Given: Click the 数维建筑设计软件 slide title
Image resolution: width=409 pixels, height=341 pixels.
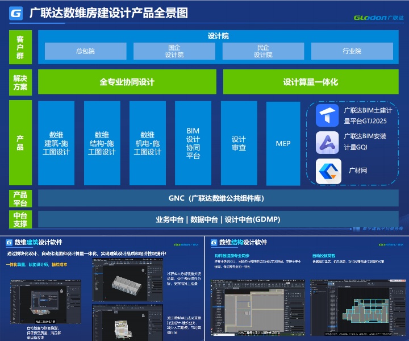Looking at the screenshot, I should point(39,242).
